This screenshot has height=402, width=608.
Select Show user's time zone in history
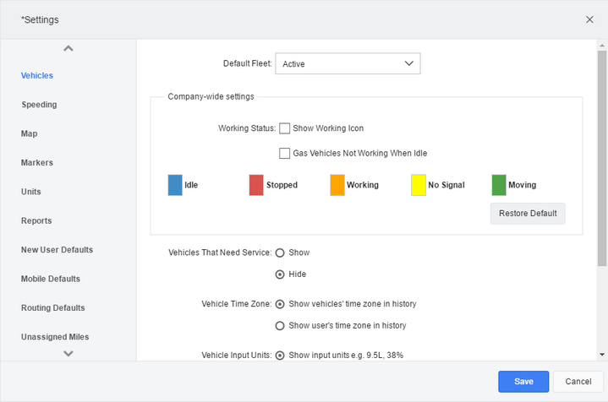[x=280, y=326]
